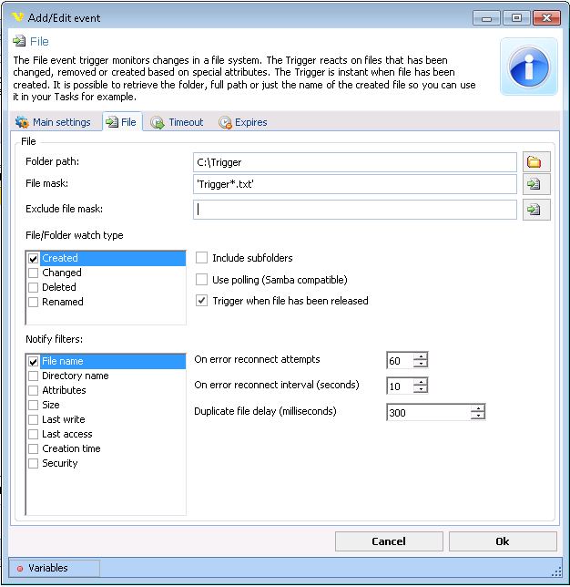Click the File header icon at top left
This screenshot has height=587, width=570.
pos(19,42)
